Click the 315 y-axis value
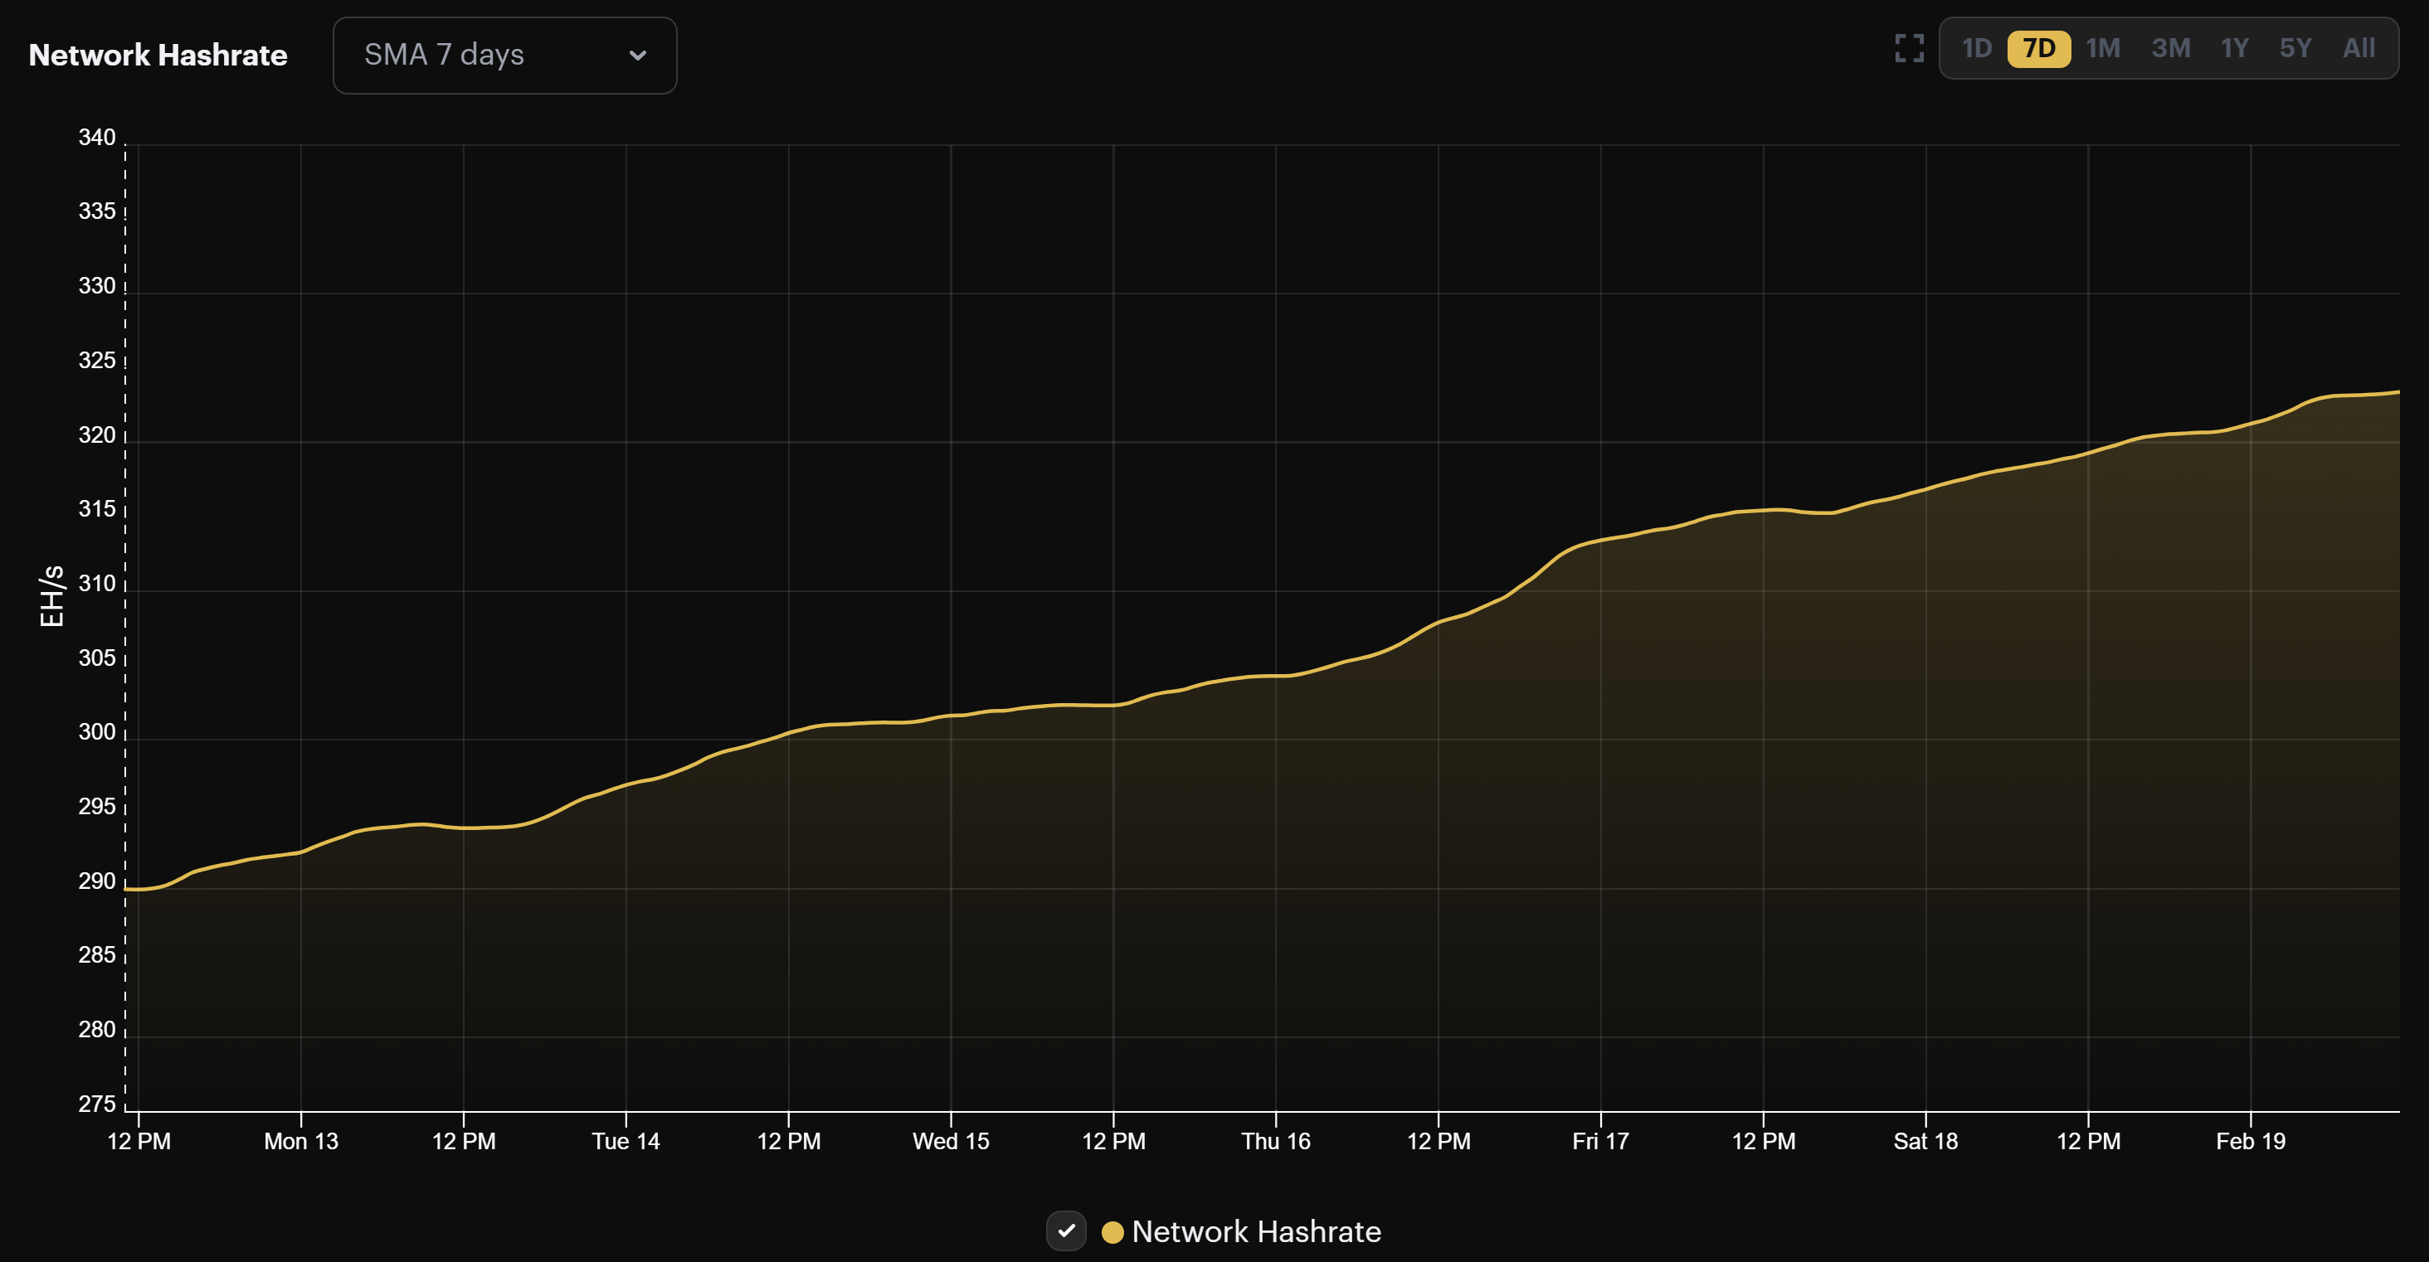 [x=96, y=509]
